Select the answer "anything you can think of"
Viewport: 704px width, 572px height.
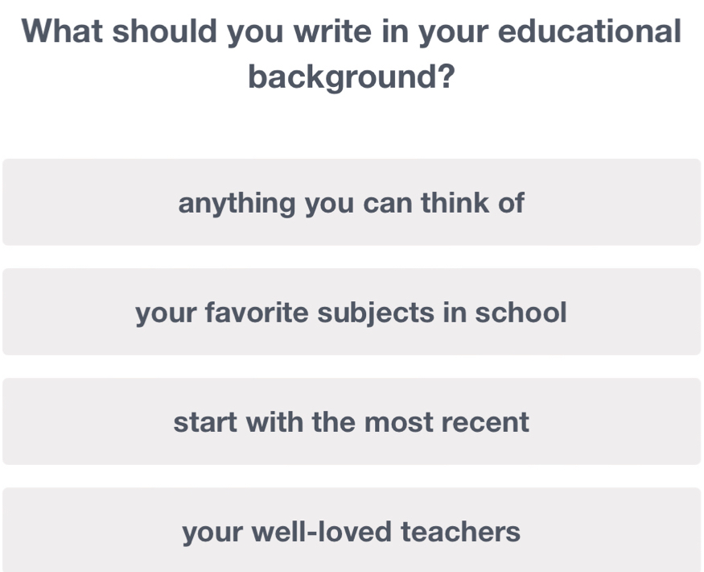pyautogui.click(x=352, y=203)
